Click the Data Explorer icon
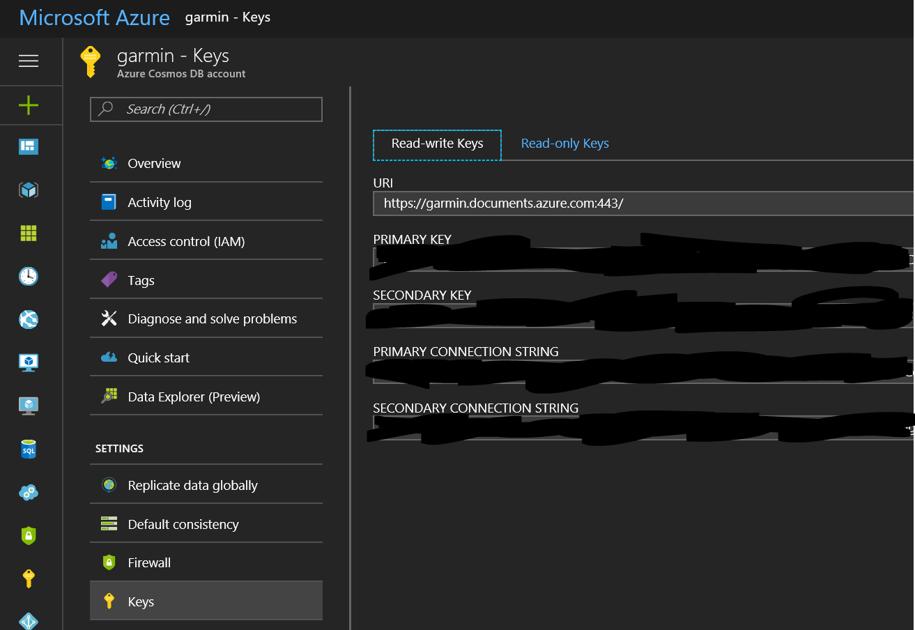The height and width of the screenshot is (630, 915). (x=109, y=397)
